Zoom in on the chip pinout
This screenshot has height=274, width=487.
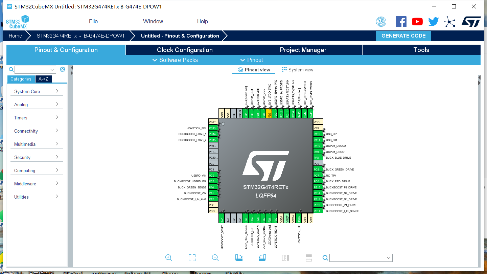pyautogui.click(x=169, y=258)
